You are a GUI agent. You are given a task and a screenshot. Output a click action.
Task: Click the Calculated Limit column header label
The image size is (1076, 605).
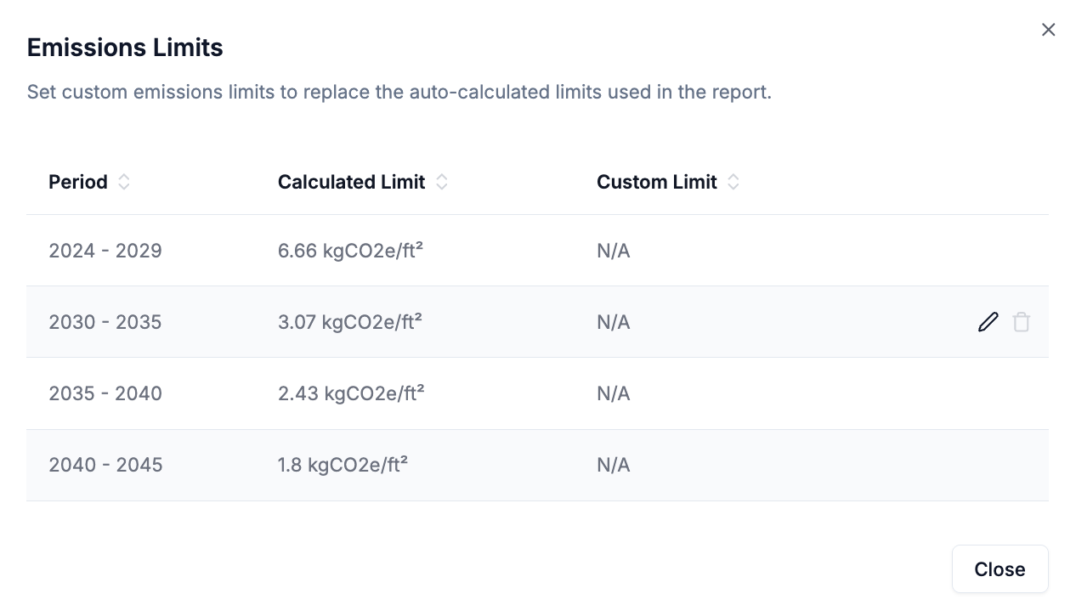tap(351, 182)
